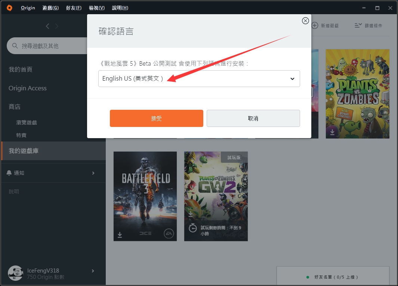This screenshot has width=398, height=286.
Task: Open the 好友名單 friends list
Action: [x=332, y=277]
